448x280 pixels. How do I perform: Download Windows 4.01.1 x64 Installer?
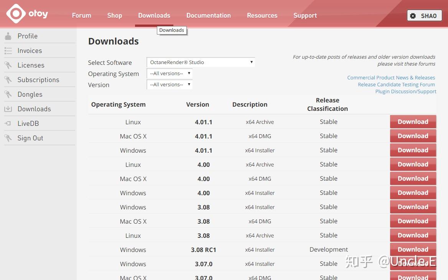pos(413,150)
